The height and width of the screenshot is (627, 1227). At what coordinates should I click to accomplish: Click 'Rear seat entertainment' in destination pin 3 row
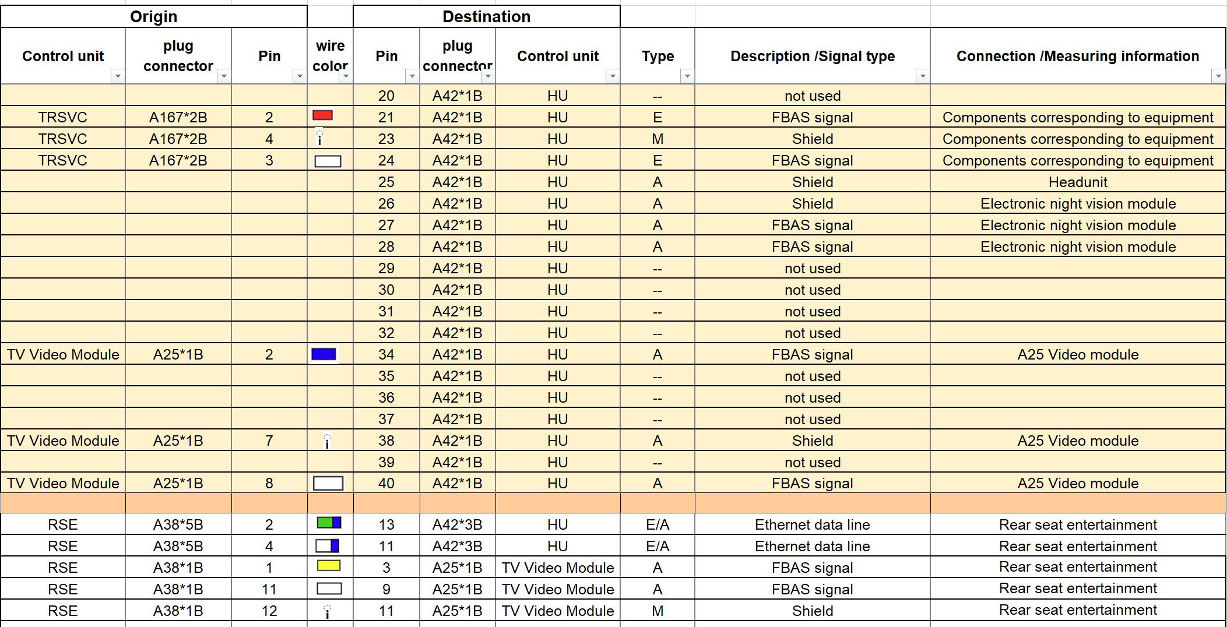pyautogui.click(x=1078, y=566)
